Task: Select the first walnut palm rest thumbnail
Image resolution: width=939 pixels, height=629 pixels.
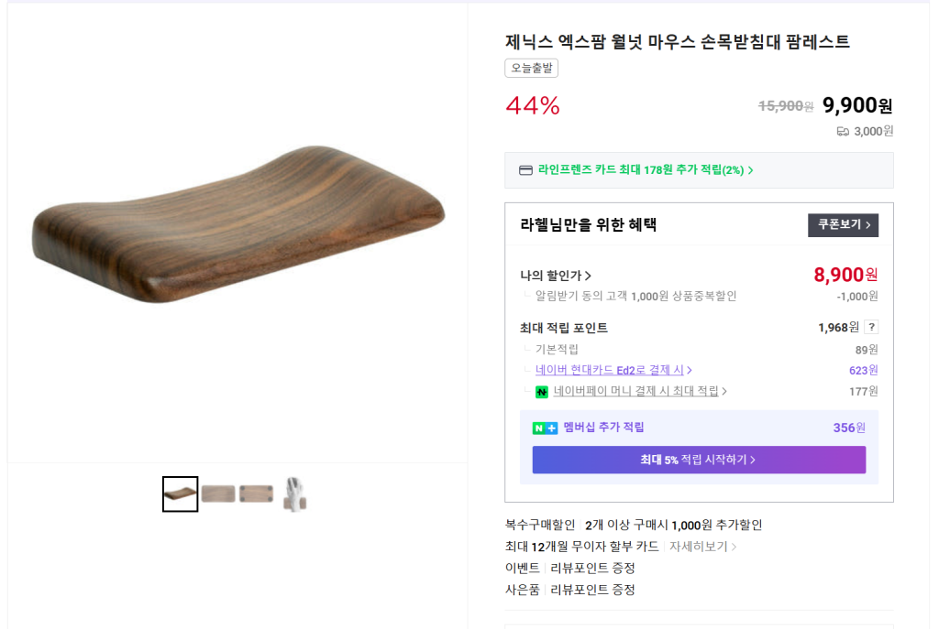Action: (x=180, y=494)
